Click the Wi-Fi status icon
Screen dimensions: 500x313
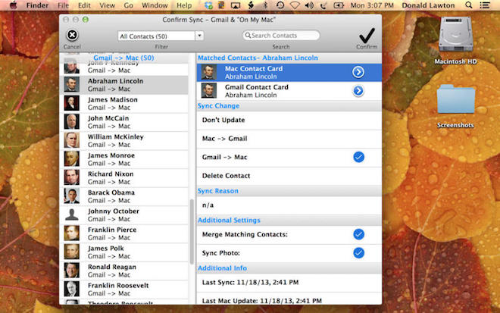tap(295, 5)
